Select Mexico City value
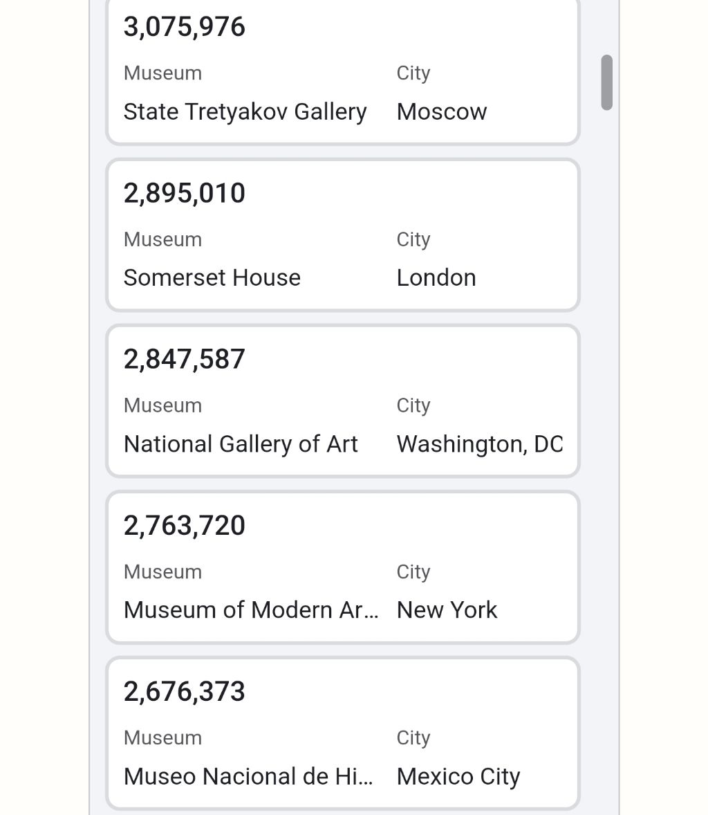The height and width of the screenshot is (815, 708). (458, 776)
